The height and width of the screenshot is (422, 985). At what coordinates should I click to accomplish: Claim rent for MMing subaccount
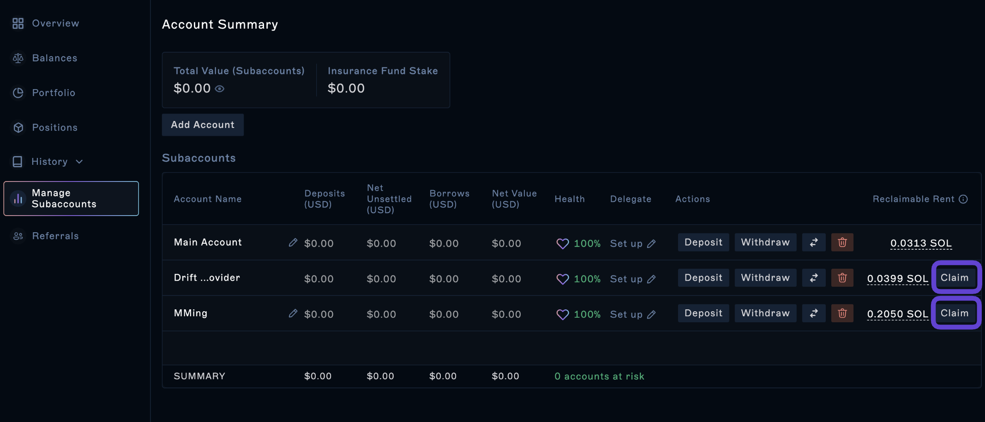[x=955, y=313]
